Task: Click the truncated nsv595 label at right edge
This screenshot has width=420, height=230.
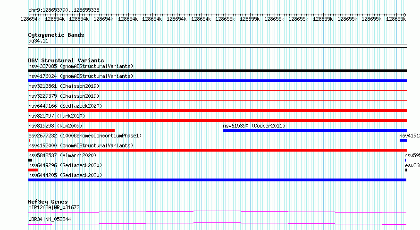Action: (x=412, y=155)
